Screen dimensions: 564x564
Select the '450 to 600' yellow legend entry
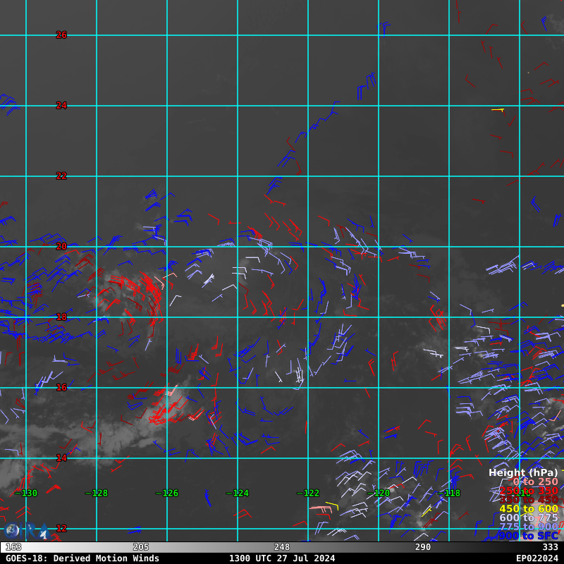point(528,509)
